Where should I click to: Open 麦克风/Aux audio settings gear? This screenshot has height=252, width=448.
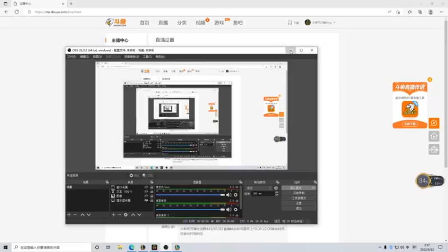[x=236, y=195]
